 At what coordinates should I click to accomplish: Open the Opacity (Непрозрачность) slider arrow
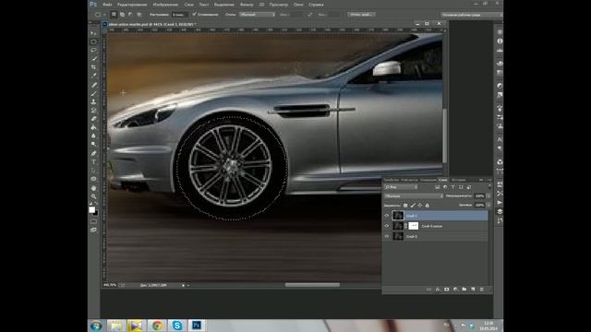(x=488, y=196)
